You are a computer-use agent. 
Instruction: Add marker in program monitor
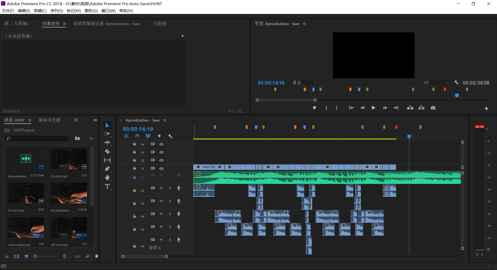(315, 108)
